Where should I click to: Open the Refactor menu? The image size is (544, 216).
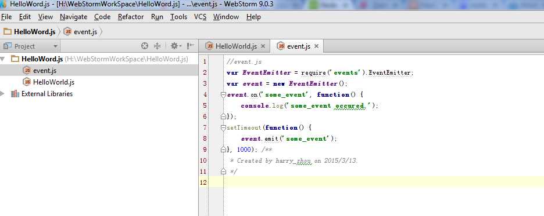point(131,17)
